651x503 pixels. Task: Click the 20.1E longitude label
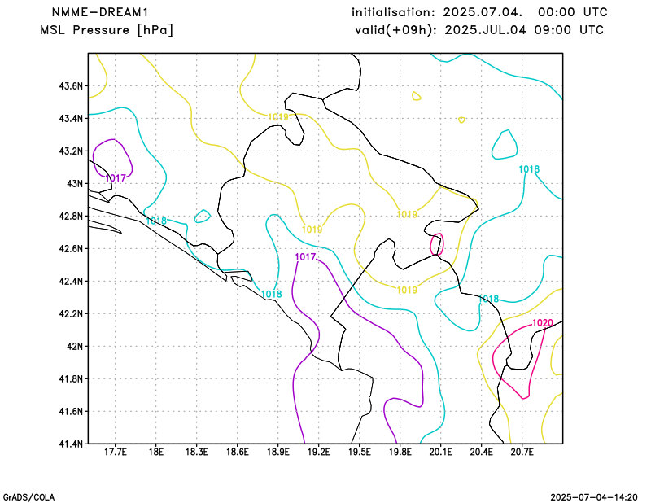[440, 452]
